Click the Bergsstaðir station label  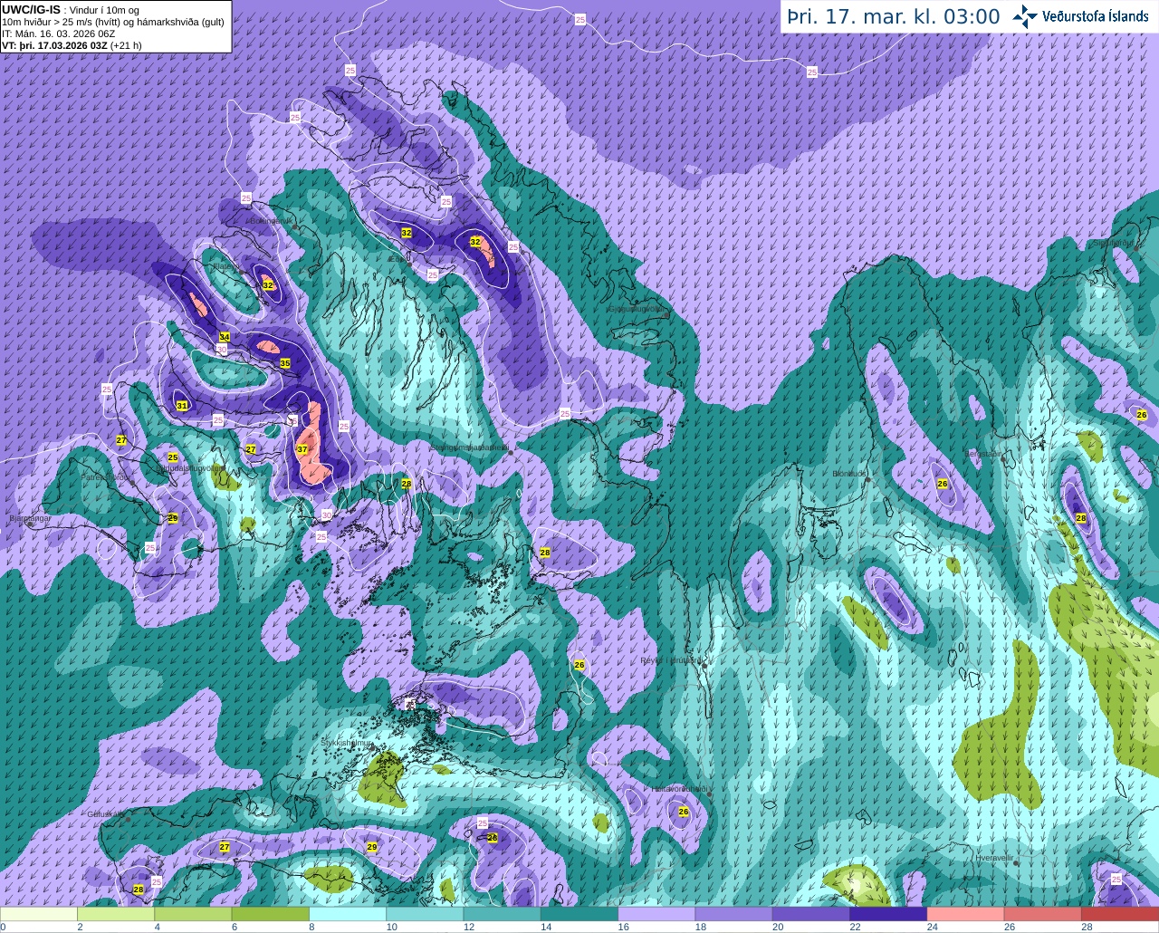point(983,454)
